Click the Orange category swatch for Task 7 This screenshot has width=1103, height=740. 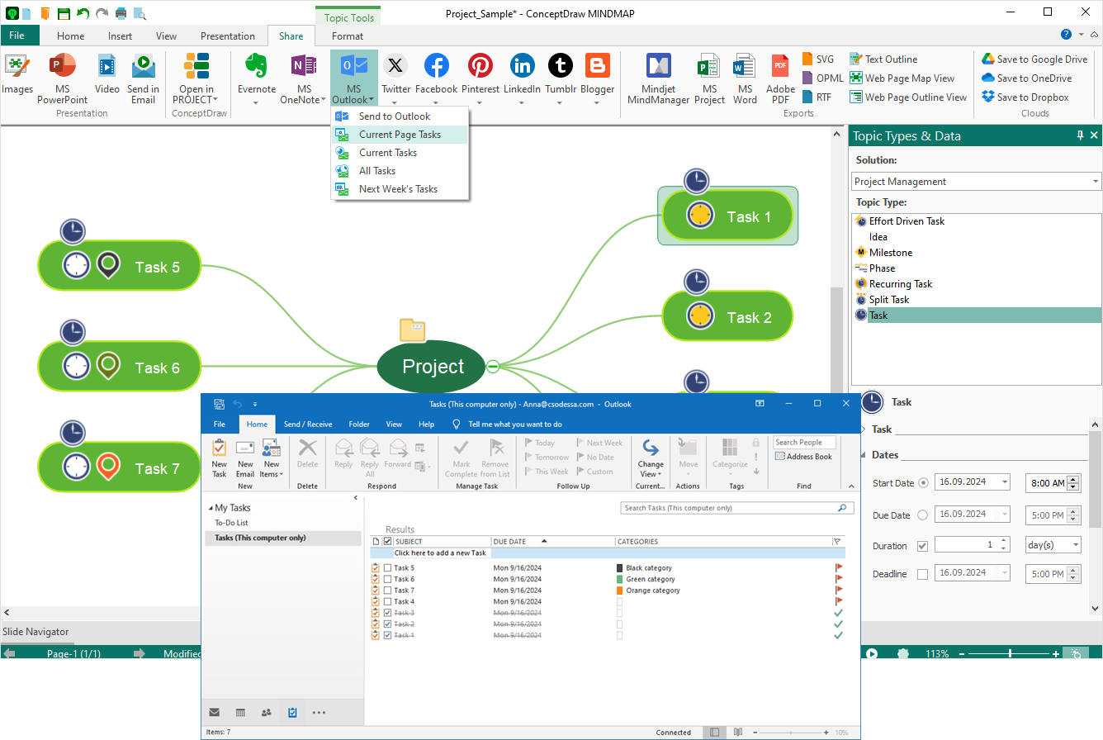(x=620, y=591)
